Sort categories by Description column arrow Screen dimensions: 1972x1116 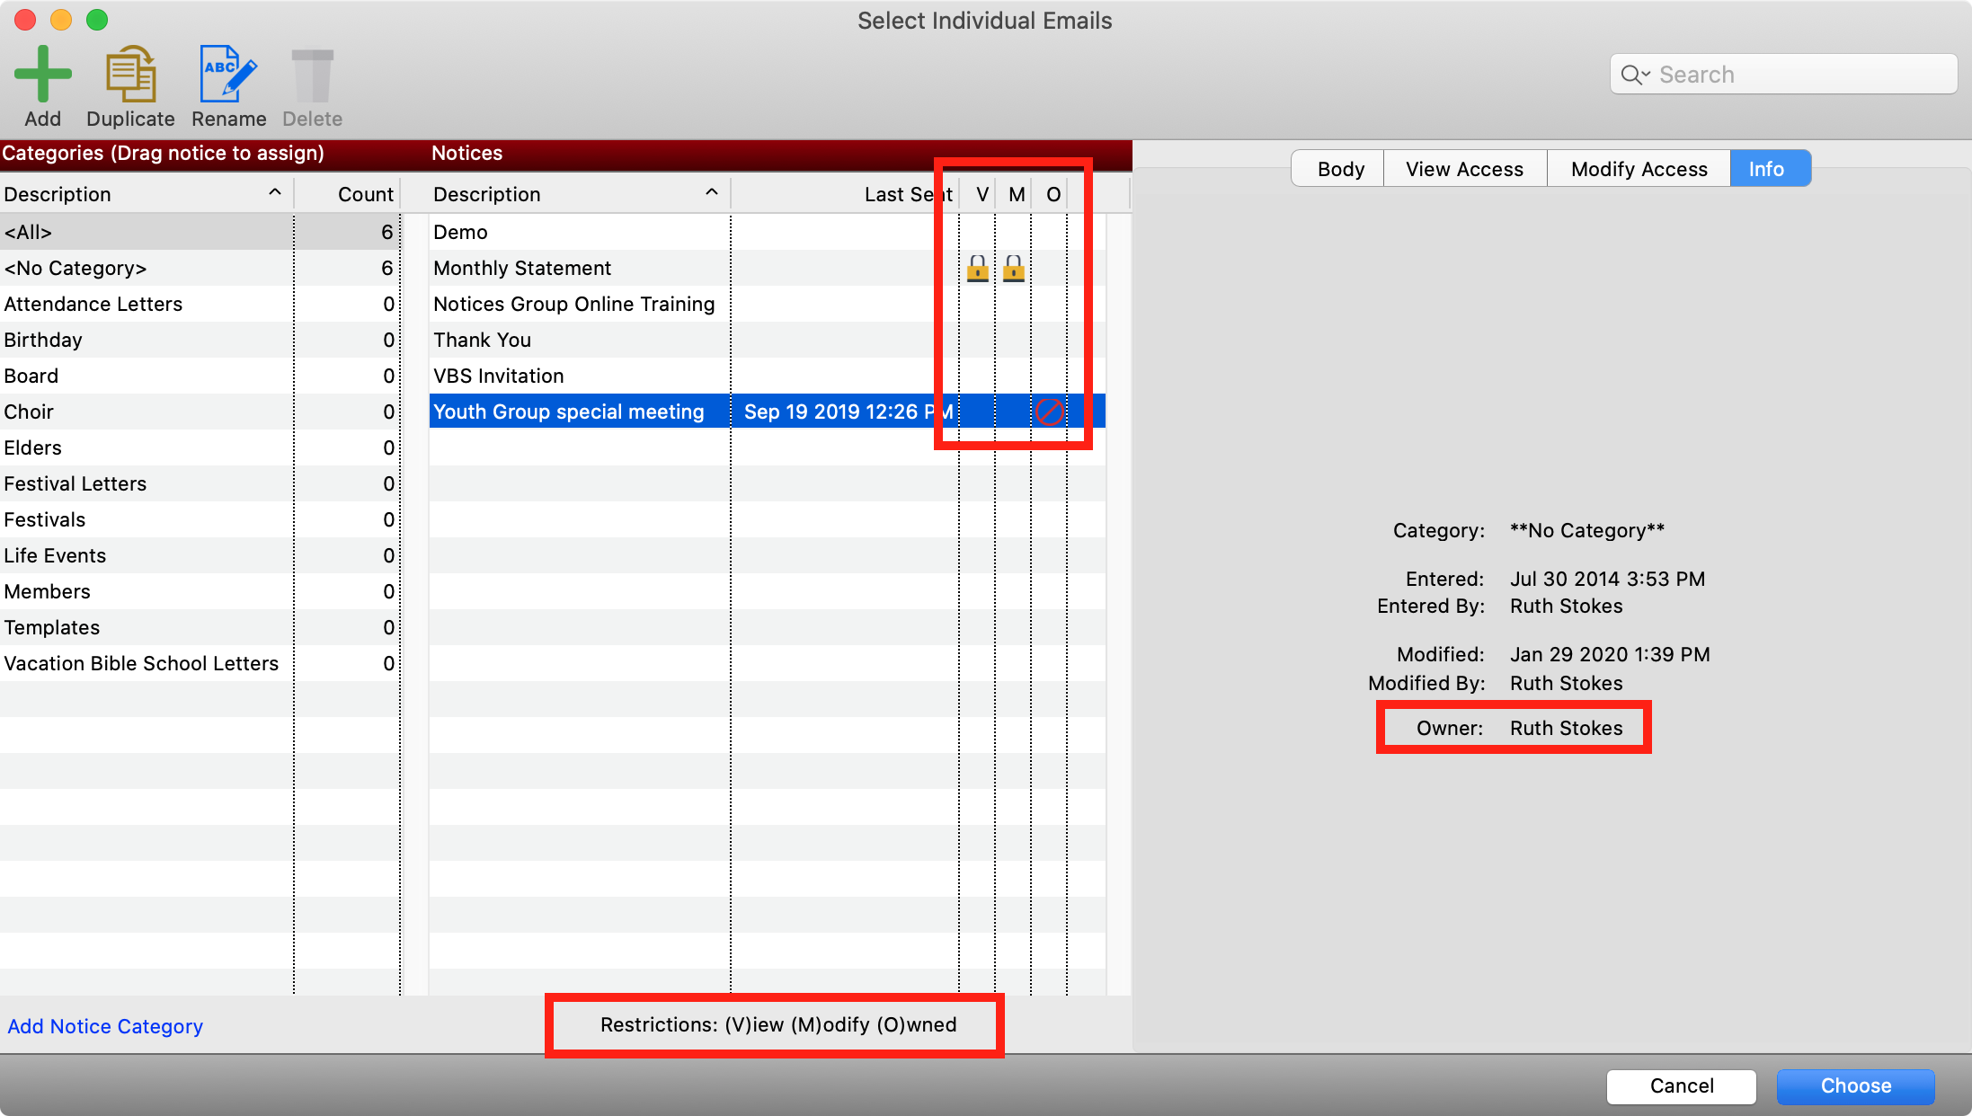(x=275, y=193)
